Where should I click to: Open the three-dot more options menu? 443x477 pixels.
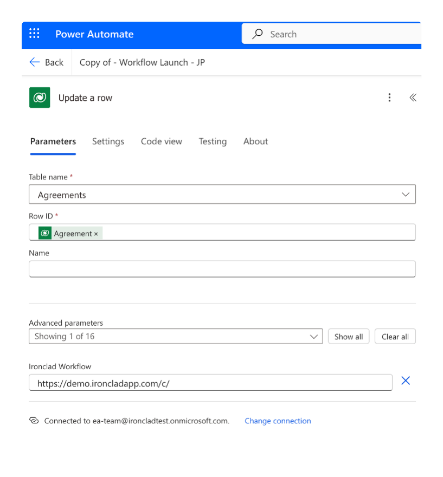(389, 98)
